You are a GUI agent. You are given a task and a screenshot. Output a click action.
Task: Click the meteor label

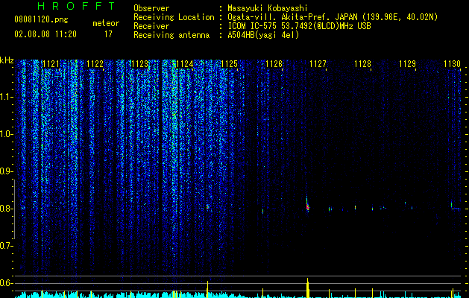coord(106,23)
